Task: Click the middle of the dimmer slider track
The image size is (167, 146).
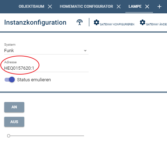Action: click(45, 136)
